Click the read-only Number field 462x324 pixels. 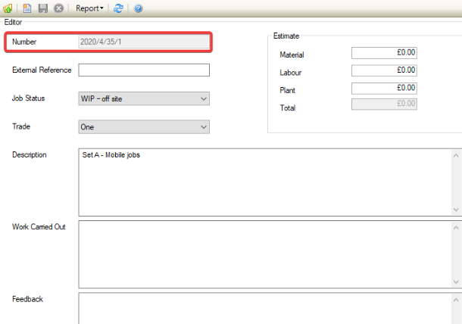[x=144, y=42]
